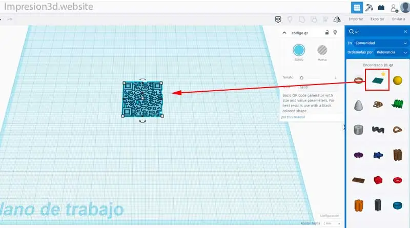Click Exportar button
The width and height of the screenshot is (410, 228).
[377, 19]
